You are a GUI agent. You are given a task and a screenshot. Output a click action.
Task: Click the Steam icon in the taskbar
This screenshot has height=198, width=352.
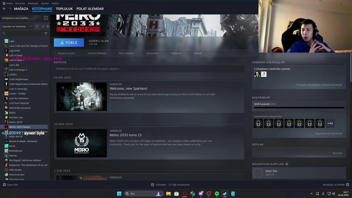pyautogui.click(x=225, y=194)
